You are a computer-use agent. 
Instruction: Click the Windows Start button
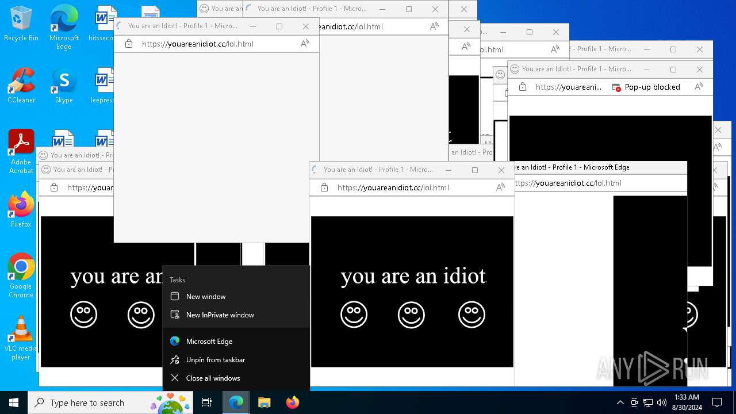point(14,402)
